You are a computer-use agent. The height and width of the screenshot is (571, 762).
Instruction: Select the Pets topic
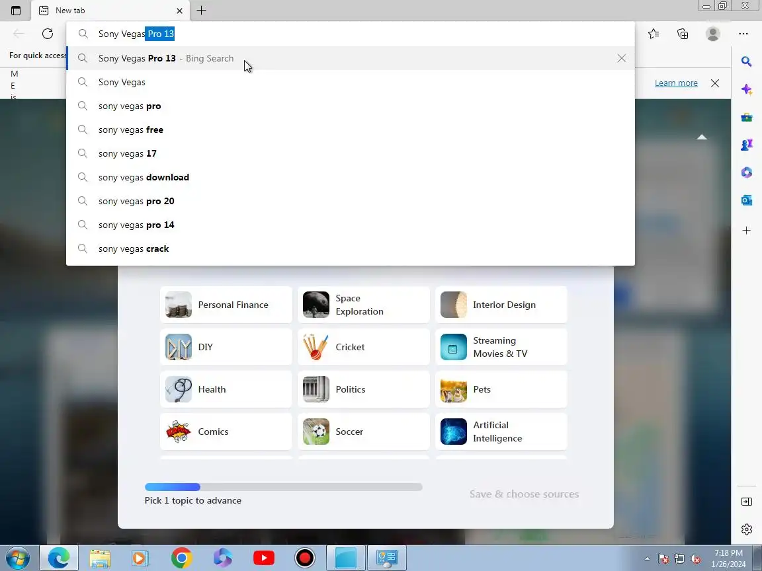point(501,389)
